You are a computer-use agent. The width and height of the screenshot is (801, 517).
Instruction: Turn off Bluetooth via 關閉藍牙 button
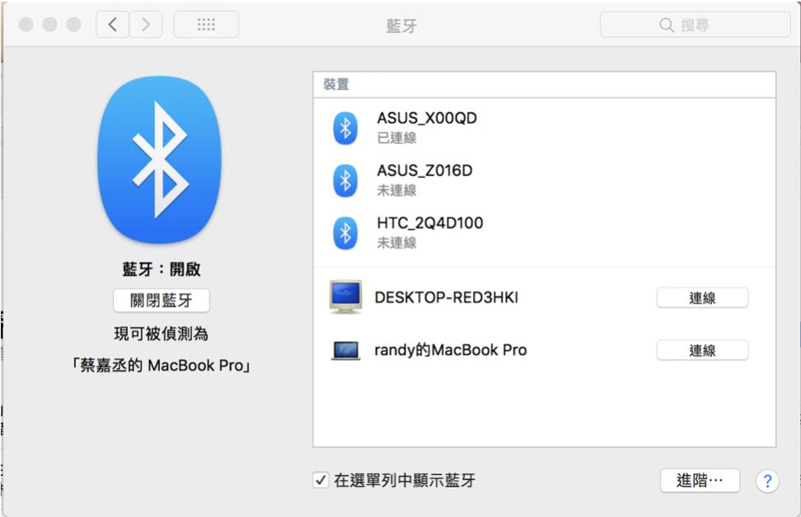pos(162,300)
